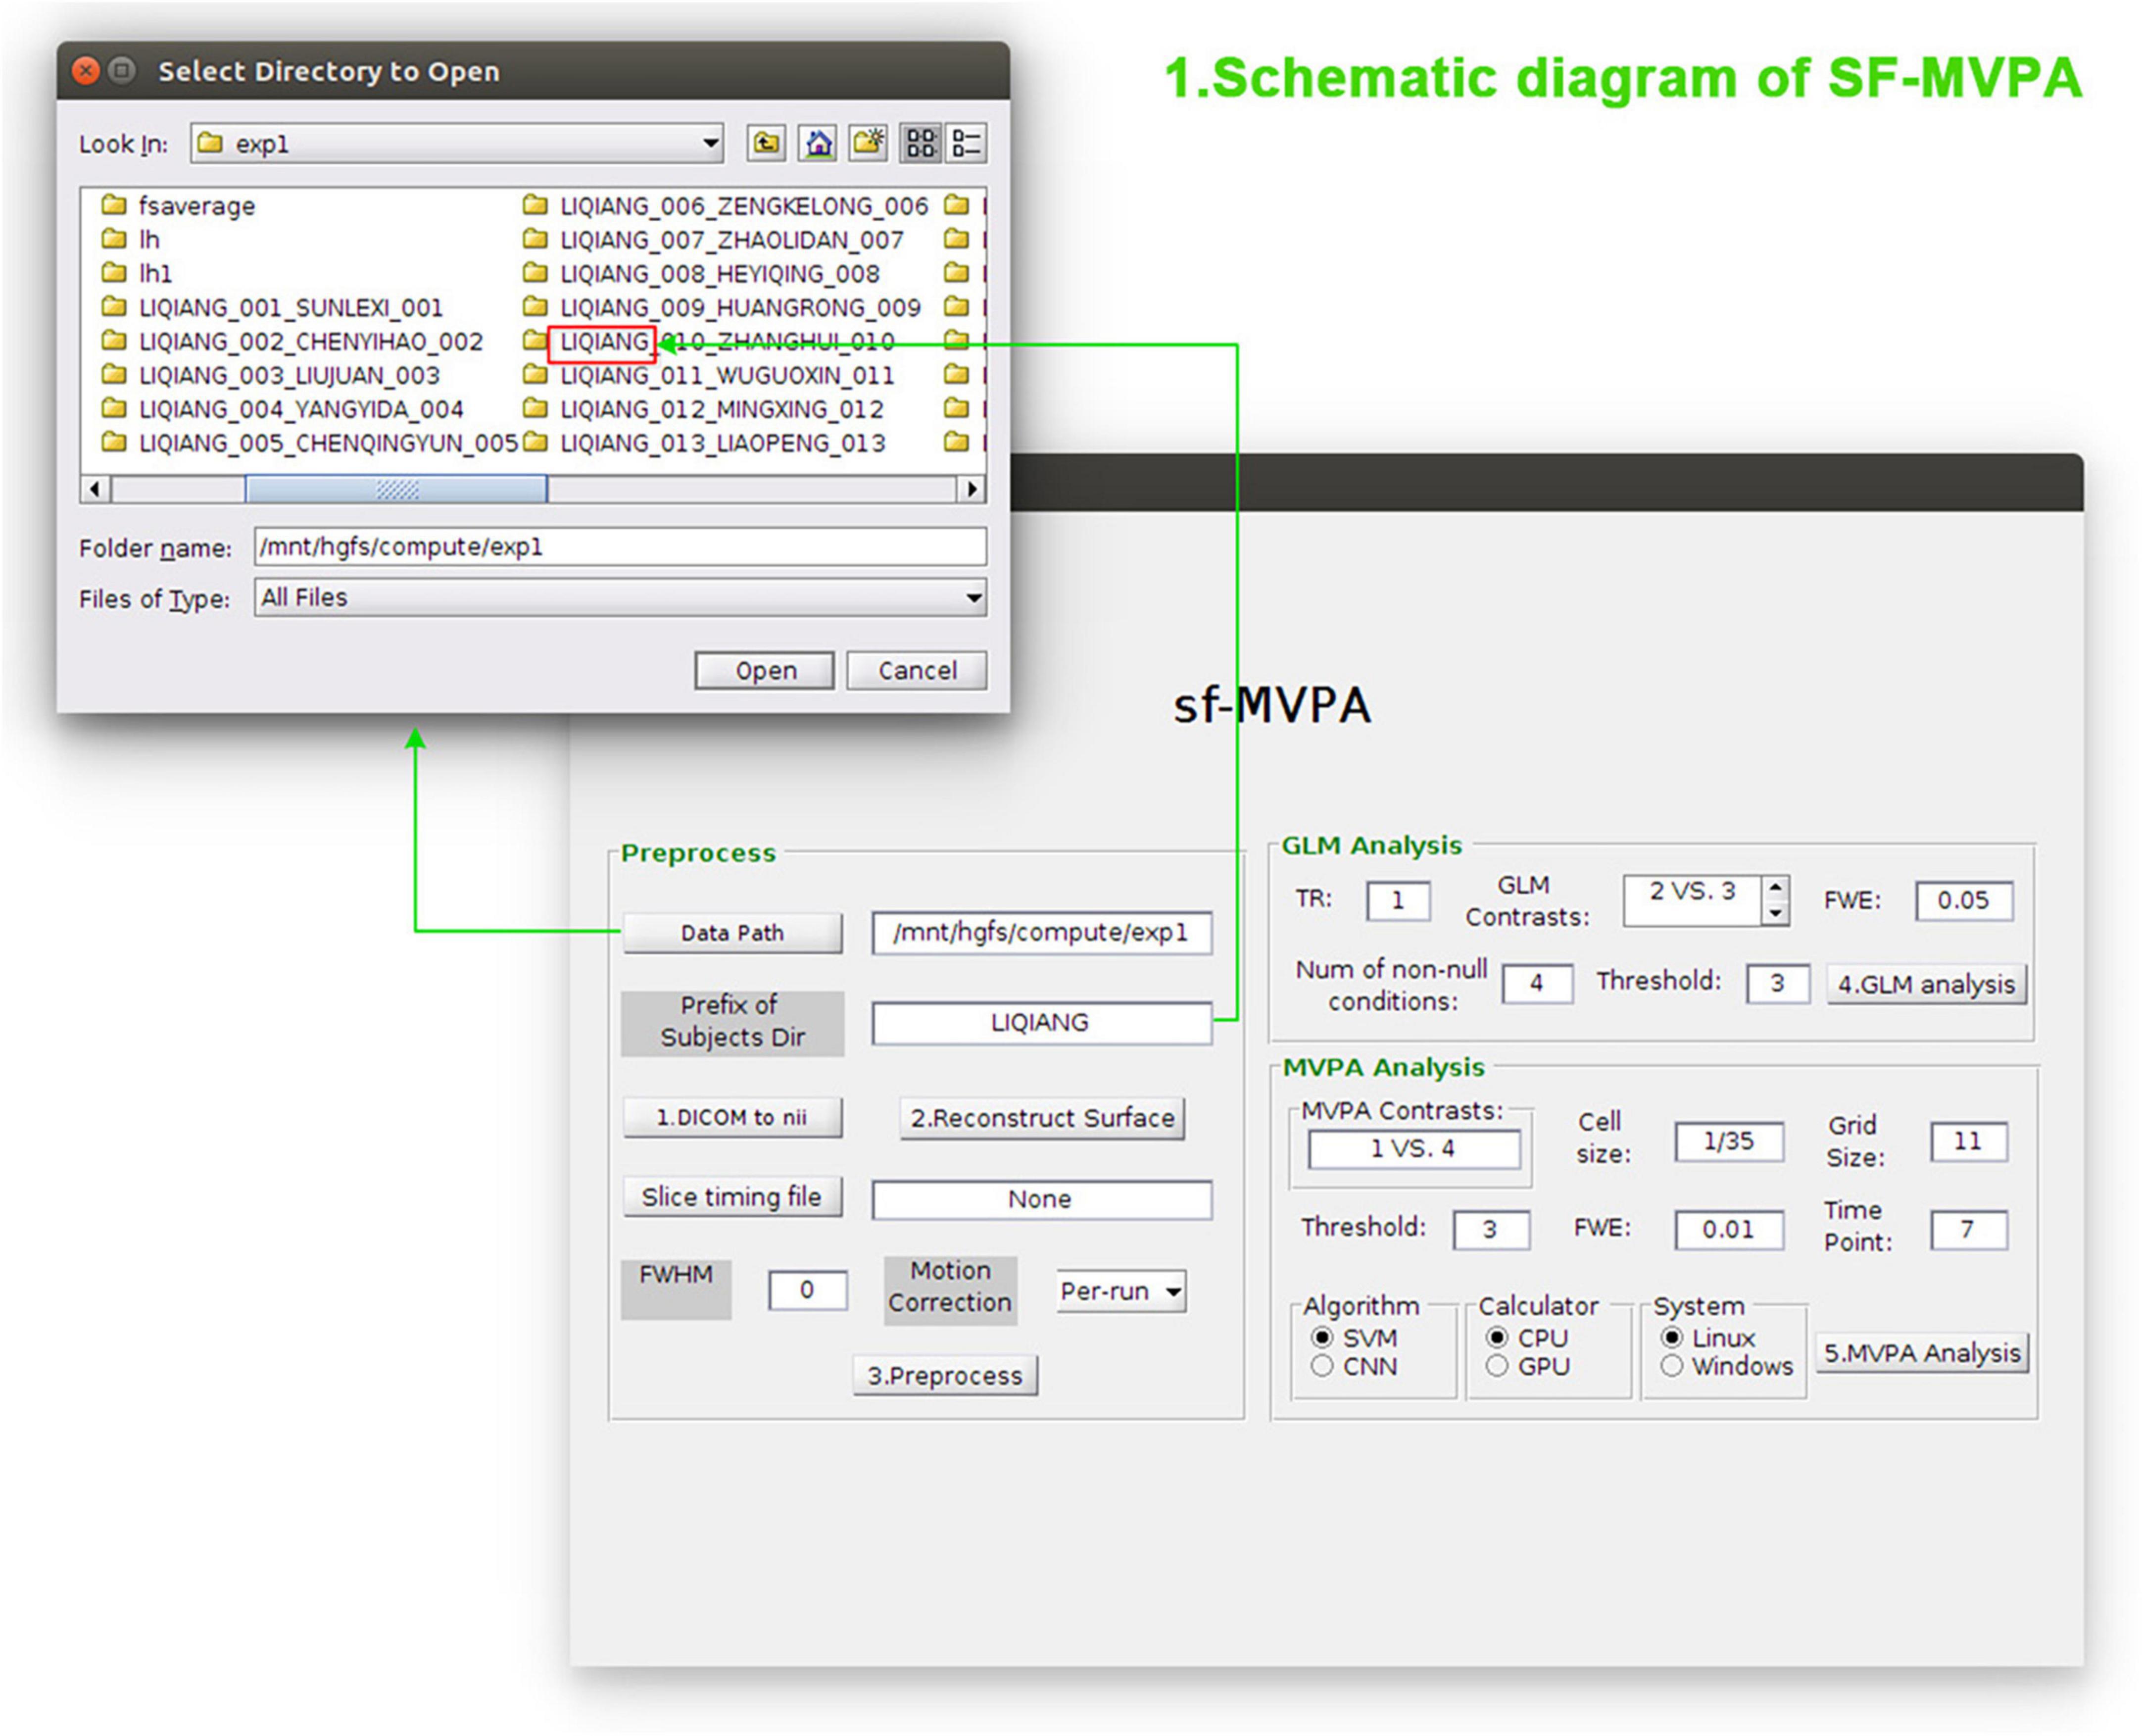Image resolution: width=2142 pixels, height=1736 pixels.
Task: Click the Up One Level folder icon
Action: [766, 143]
